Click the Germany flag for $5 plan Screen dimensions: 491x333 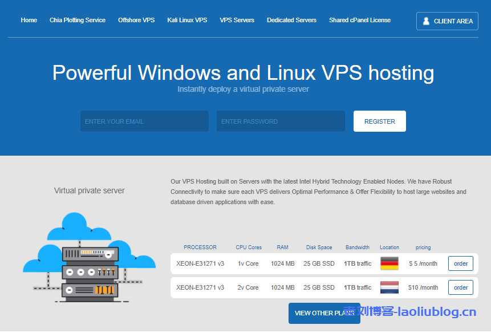pos(389,263)
